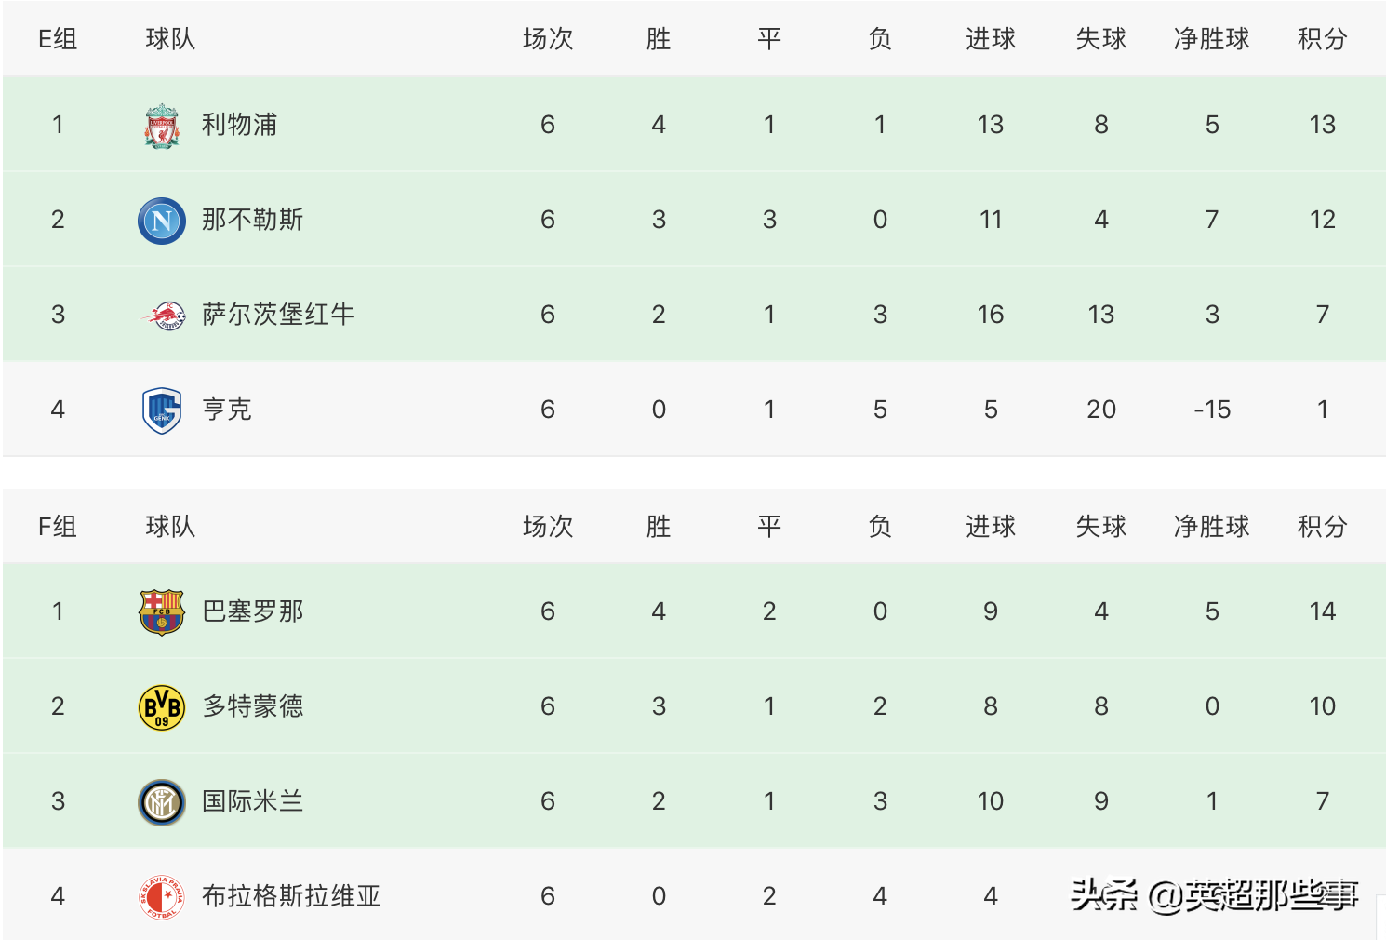Click the 净胜球 column header in F组
The height and width of the screenshot is (940, 1386).
tap(1211, 527)
